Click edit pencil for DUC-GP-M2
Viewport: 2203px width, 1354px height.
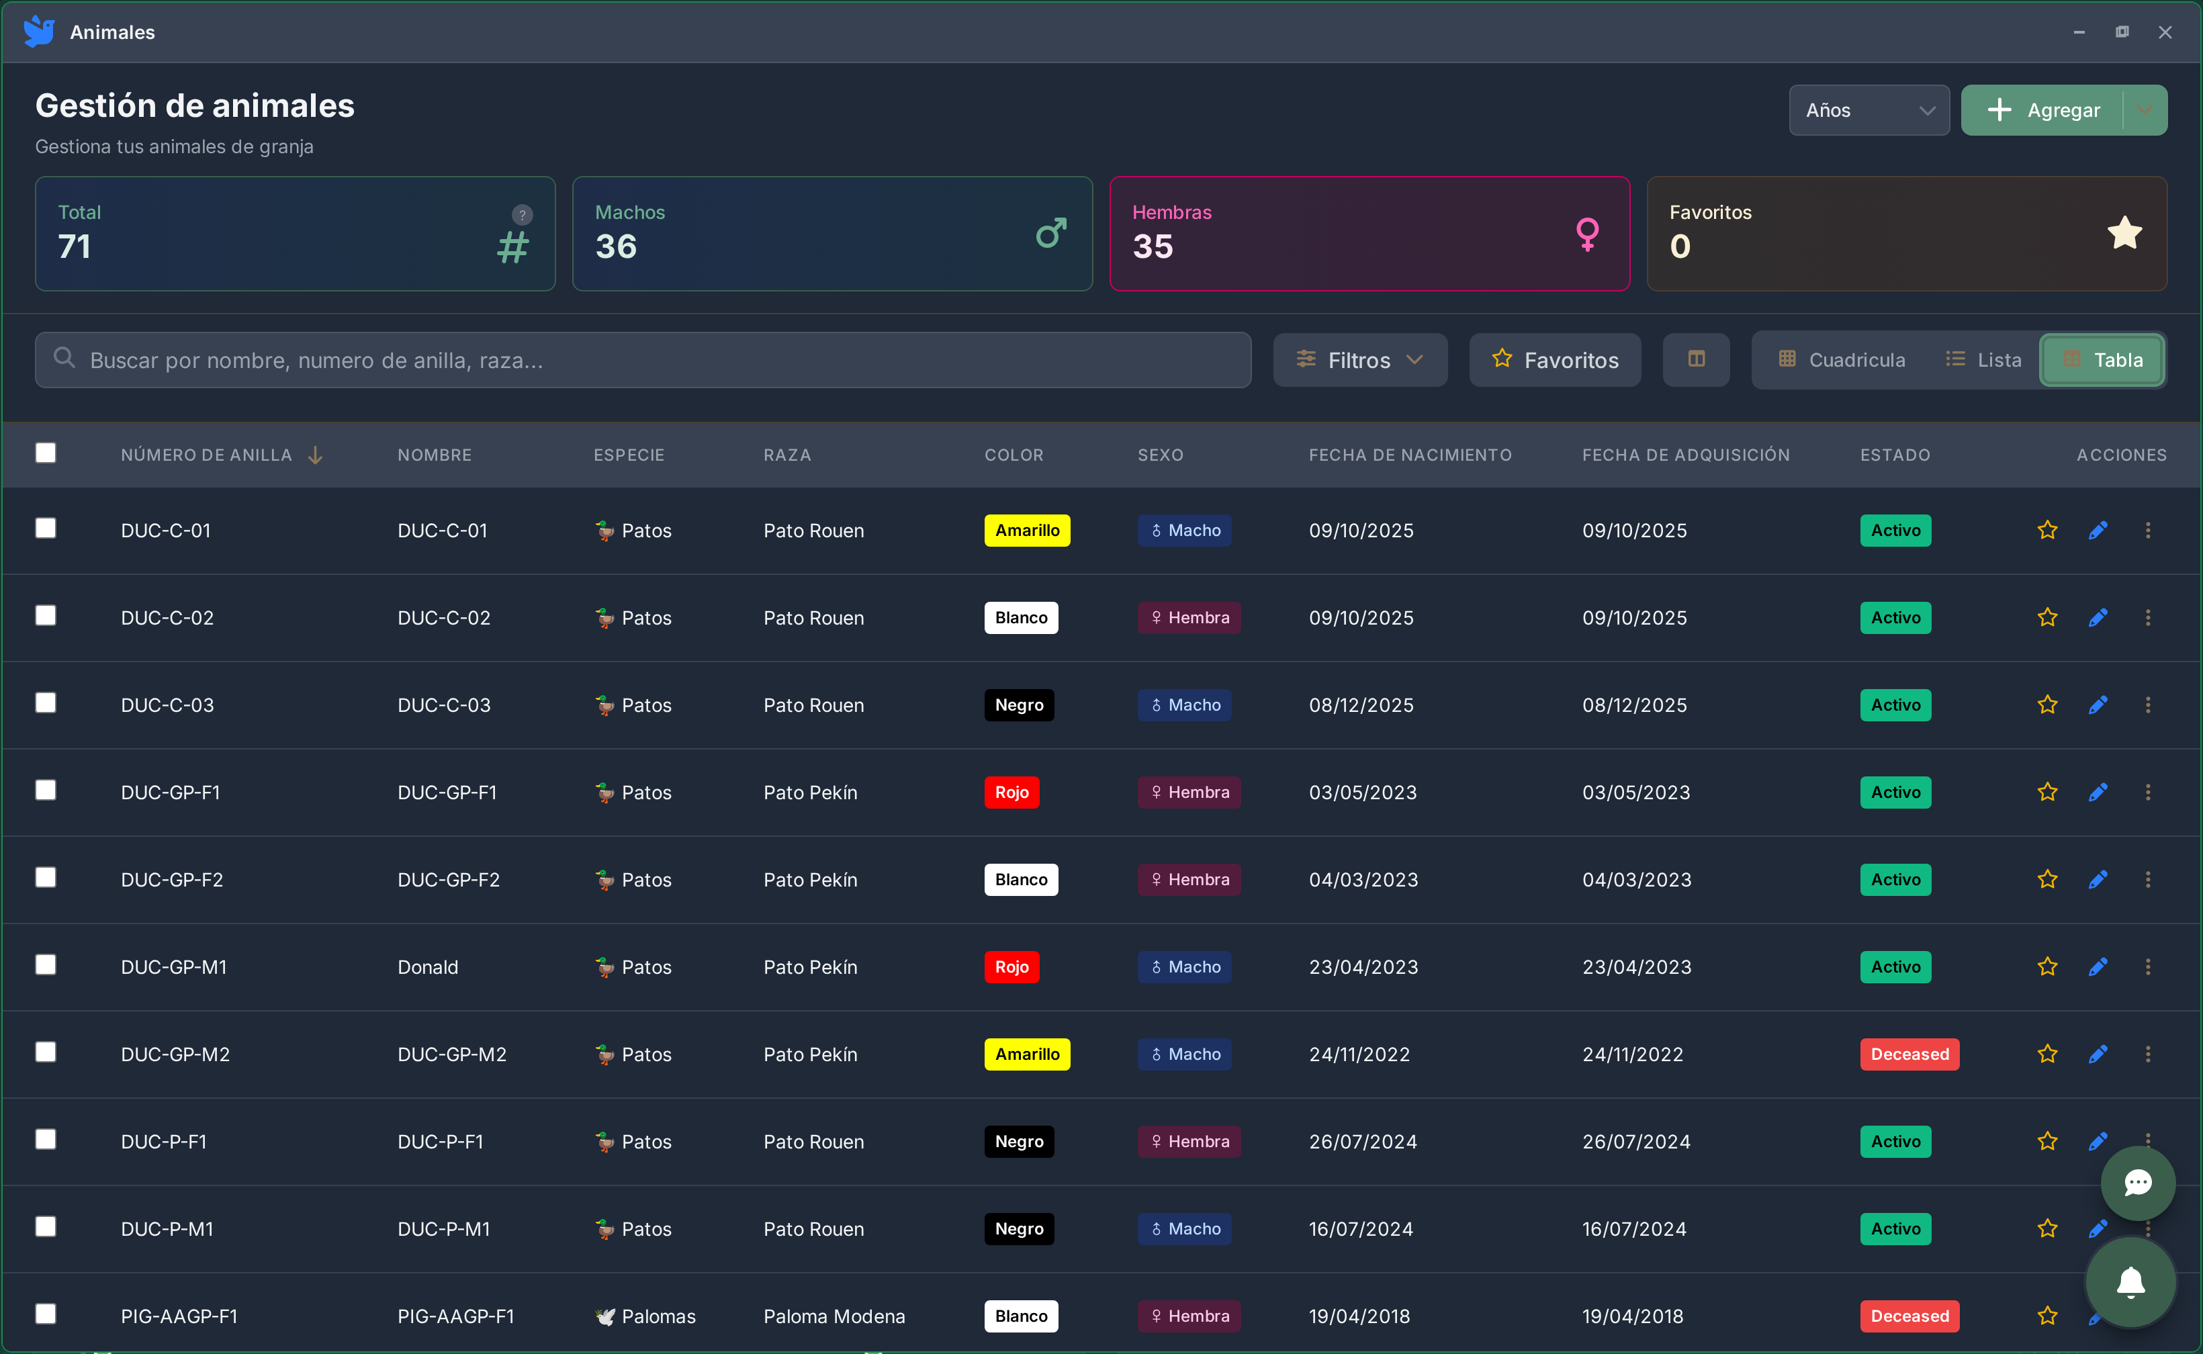[2098, 1054]
